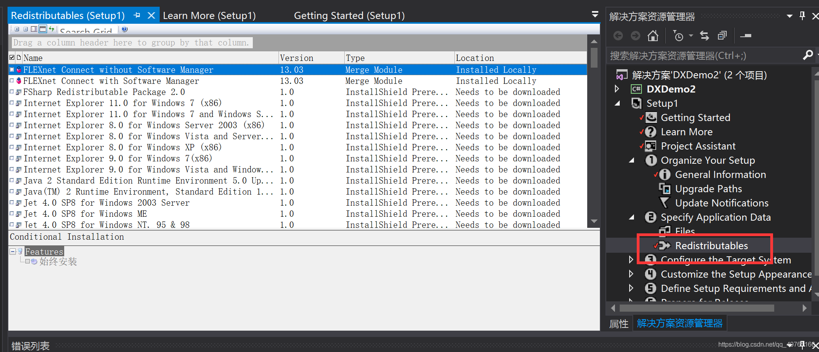
Task: Click the magnifier search icon in Solution Explorer
Action: pyautogui.click(x=808, y=55)
